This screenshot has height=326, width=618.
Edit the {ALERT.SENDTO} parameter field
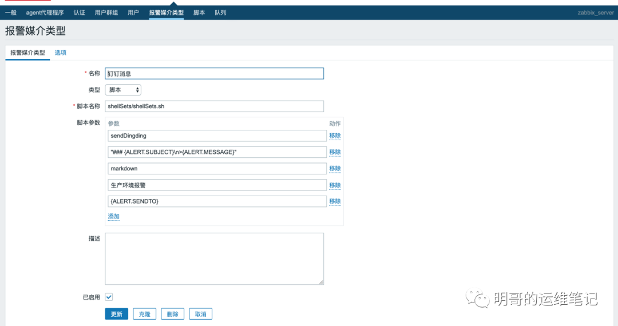tap(217, 201)
